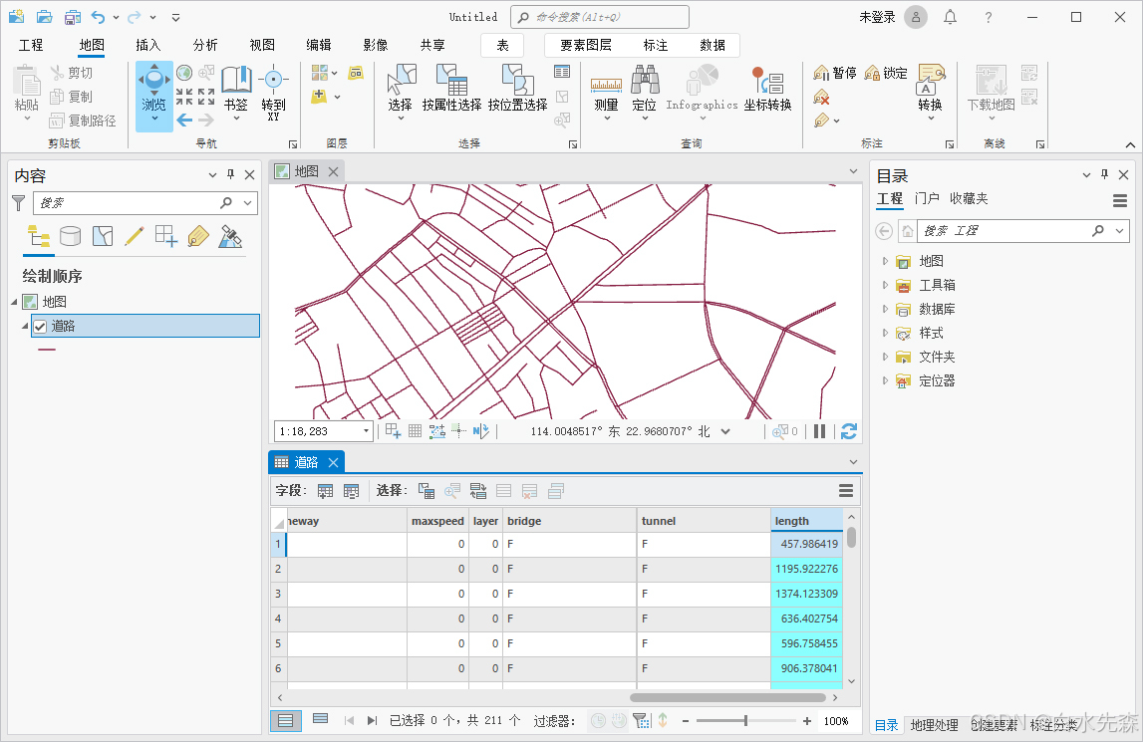
Task: Click the list by selection icon
Action: (x=103, y=236)
